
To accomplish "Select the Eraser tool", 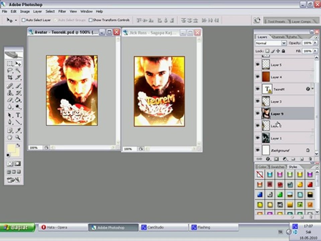I will (x=10, y=100).
